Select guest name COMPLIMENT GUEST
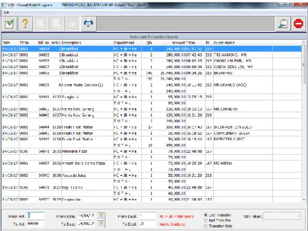 pos(231,133)
